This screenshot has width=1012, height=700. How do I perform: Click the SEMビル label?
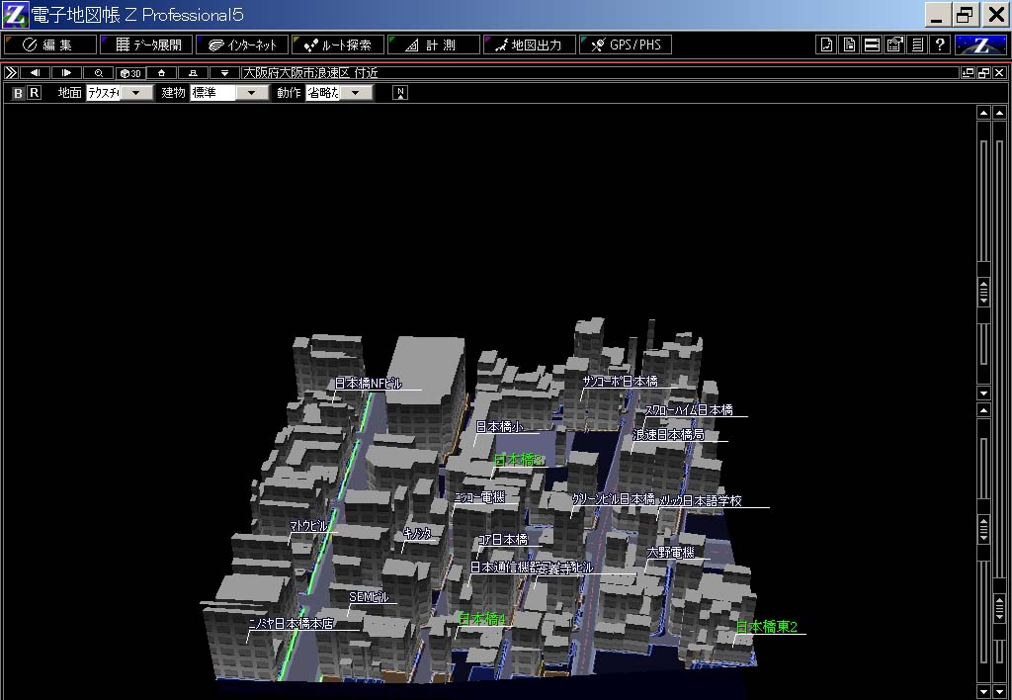(369, 596)
